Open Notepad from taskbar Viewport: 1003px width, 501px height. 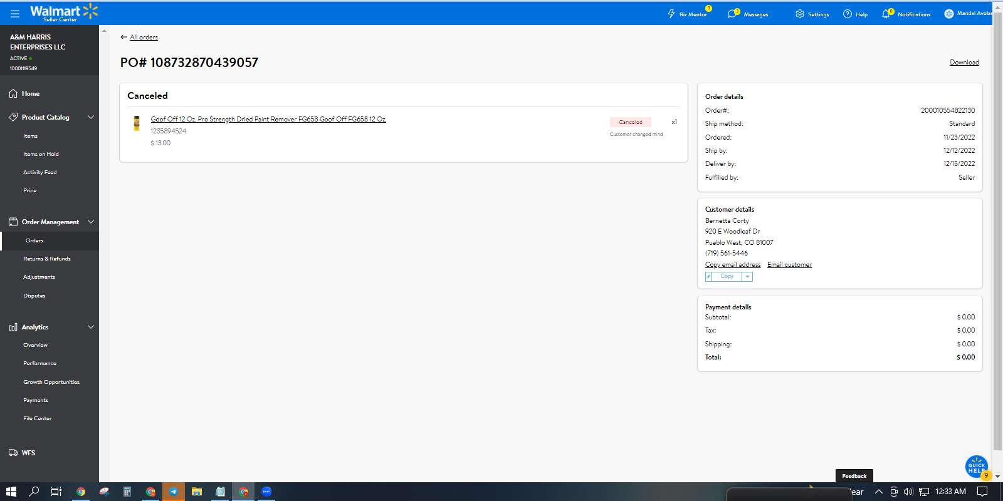(x=220, y=492)
